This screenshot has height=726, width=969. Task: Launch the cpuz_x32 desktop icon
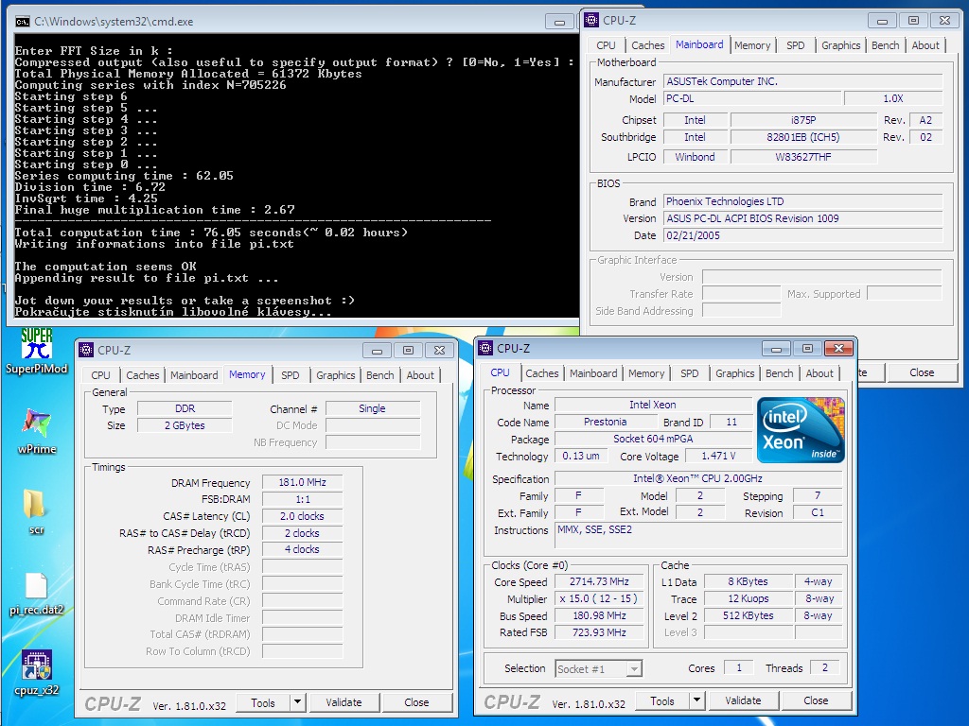click(37, 673)
